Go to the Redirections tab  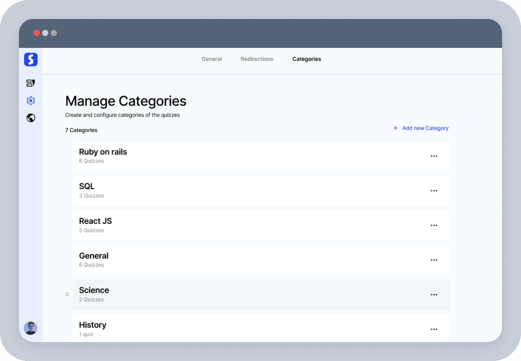coord(257,59)
